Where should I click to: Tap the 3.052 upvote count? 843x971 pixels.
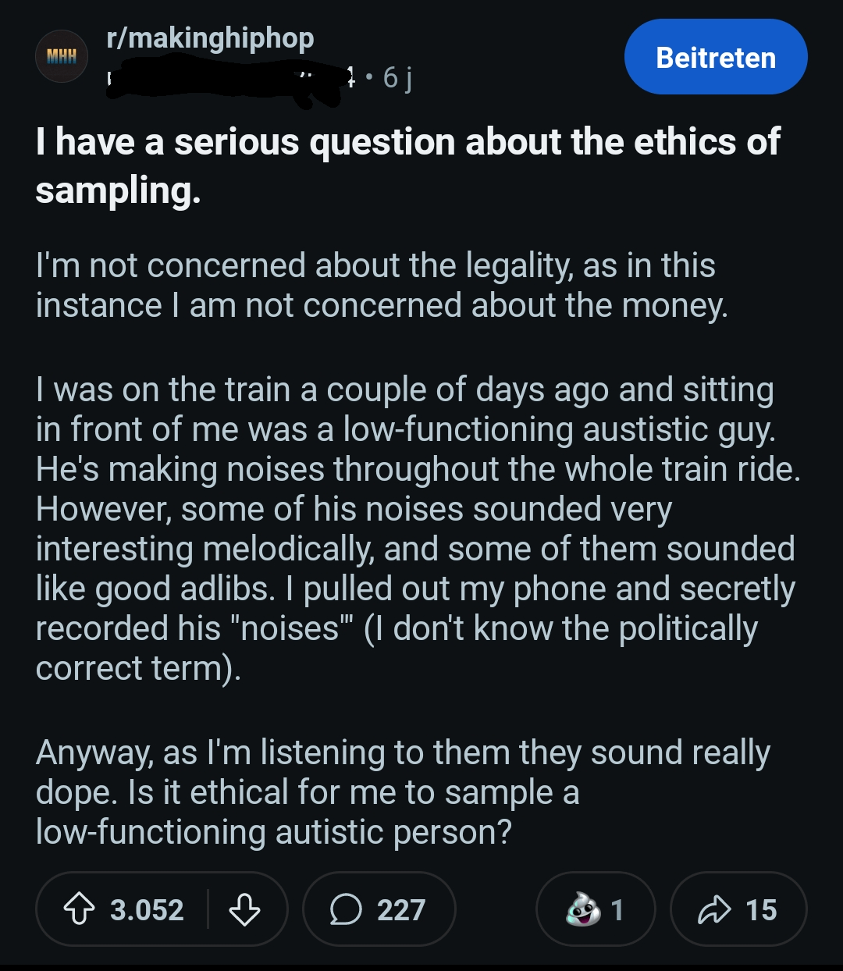pyautogui.click(x=147, y=910)
